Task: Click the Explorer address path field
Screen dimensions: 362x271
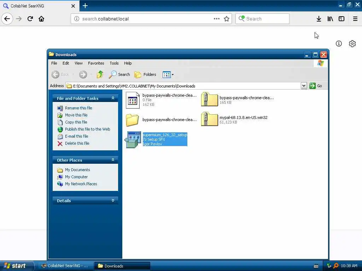Action: (x=183, y=86)
